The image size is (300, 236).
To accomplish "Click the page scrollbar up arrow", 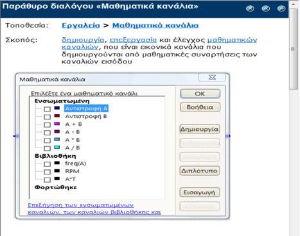I will pos(294,4).
